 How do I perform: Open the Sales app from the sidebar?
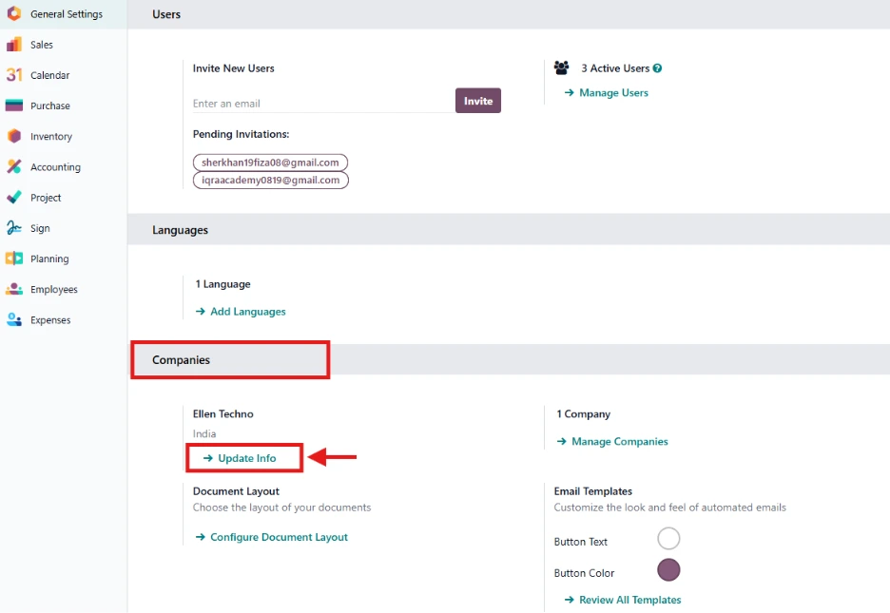coord(40,44)
